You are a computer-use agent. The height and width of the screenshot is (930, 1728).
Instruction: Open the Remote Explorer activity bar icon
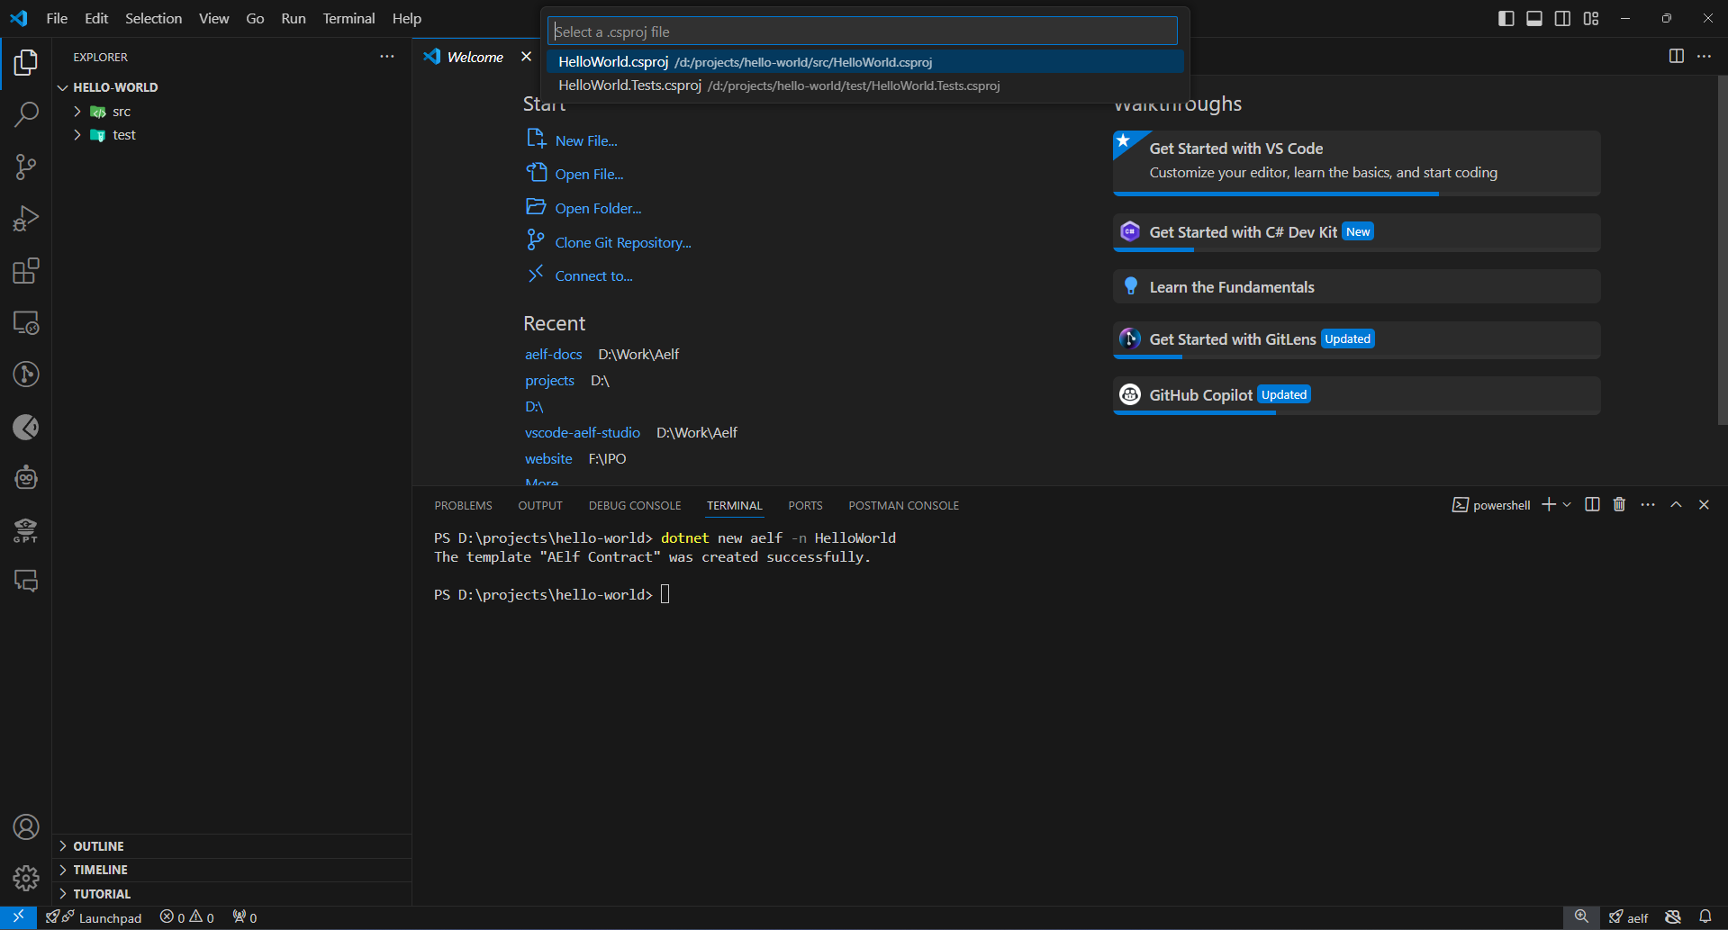click(26, 322)
